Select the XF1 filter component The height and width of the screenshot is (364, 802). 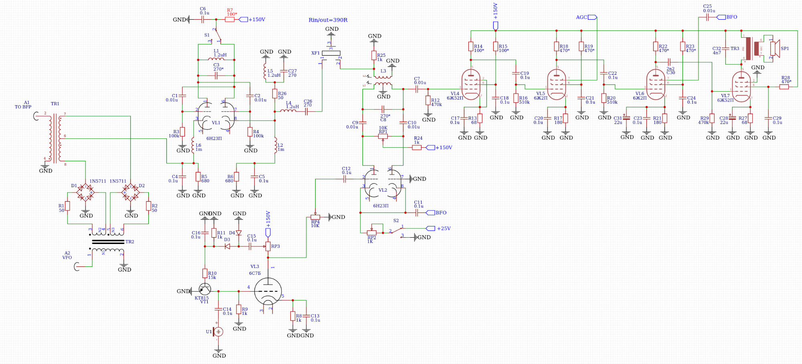click(331, 53)
